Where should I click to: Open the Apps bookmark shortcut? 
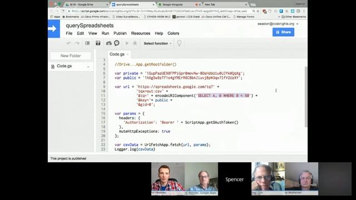[55, 17]
